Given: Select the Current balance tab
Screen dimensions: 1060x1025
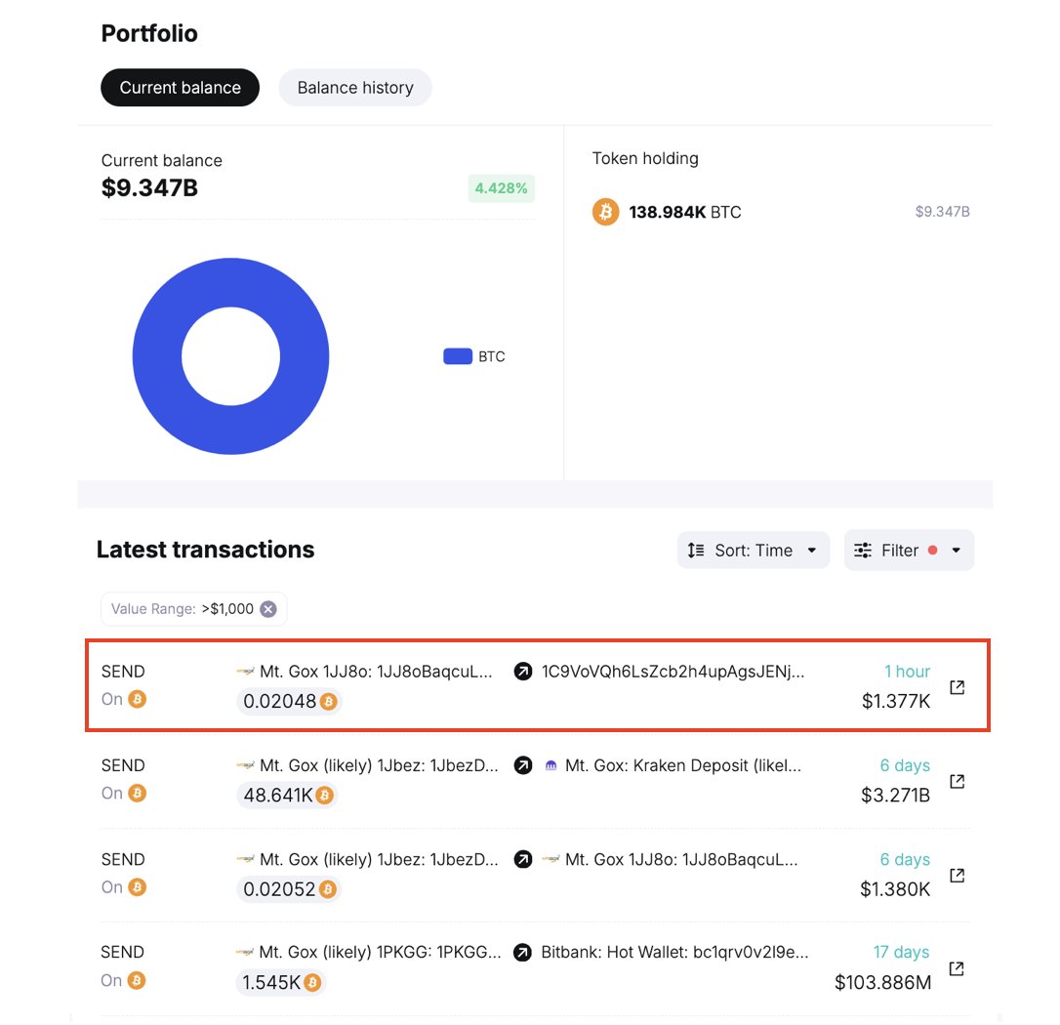Looking at the screenshot, I should click(180, 87).
